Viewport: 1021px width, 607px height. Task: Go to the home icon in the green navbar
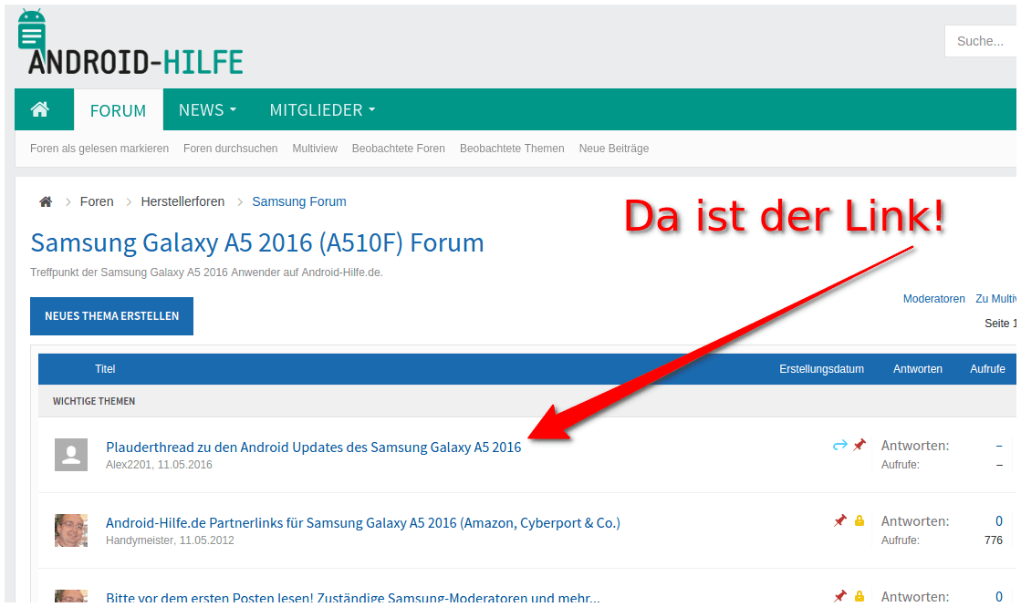[x=40, y=109]
